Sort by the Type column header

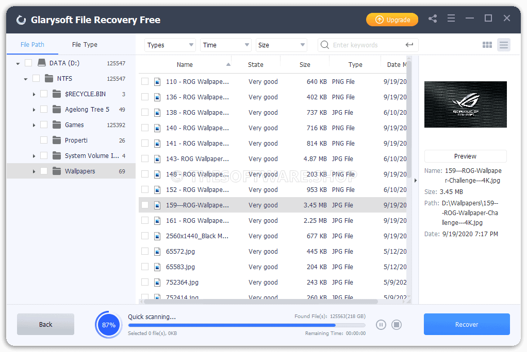pos(355,64)
